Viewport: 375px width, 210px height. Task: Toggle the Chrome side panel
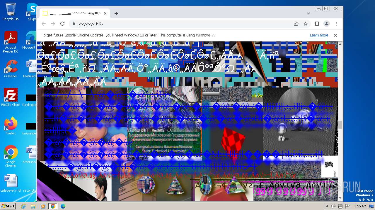coord(317,24)
